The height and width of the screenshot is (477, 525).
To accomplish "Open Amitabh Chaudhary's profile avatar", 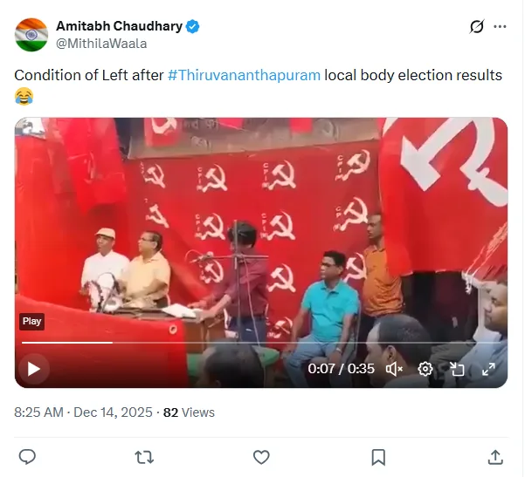I will [31, 34].
